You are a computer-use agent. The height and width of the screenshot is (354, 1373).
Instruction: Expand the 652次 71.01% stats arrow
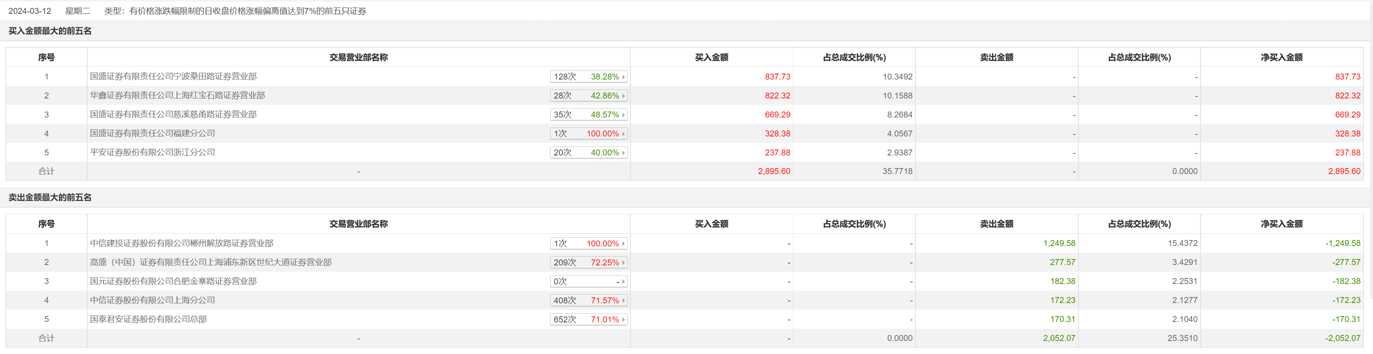click(623, 320)
